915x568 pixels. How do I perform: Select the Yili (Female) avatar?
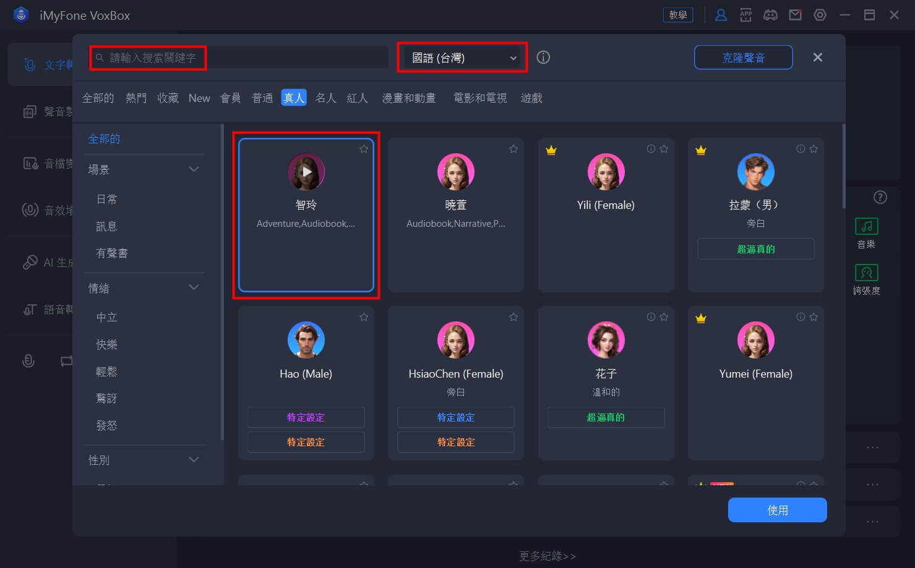[x=606, y=172]
